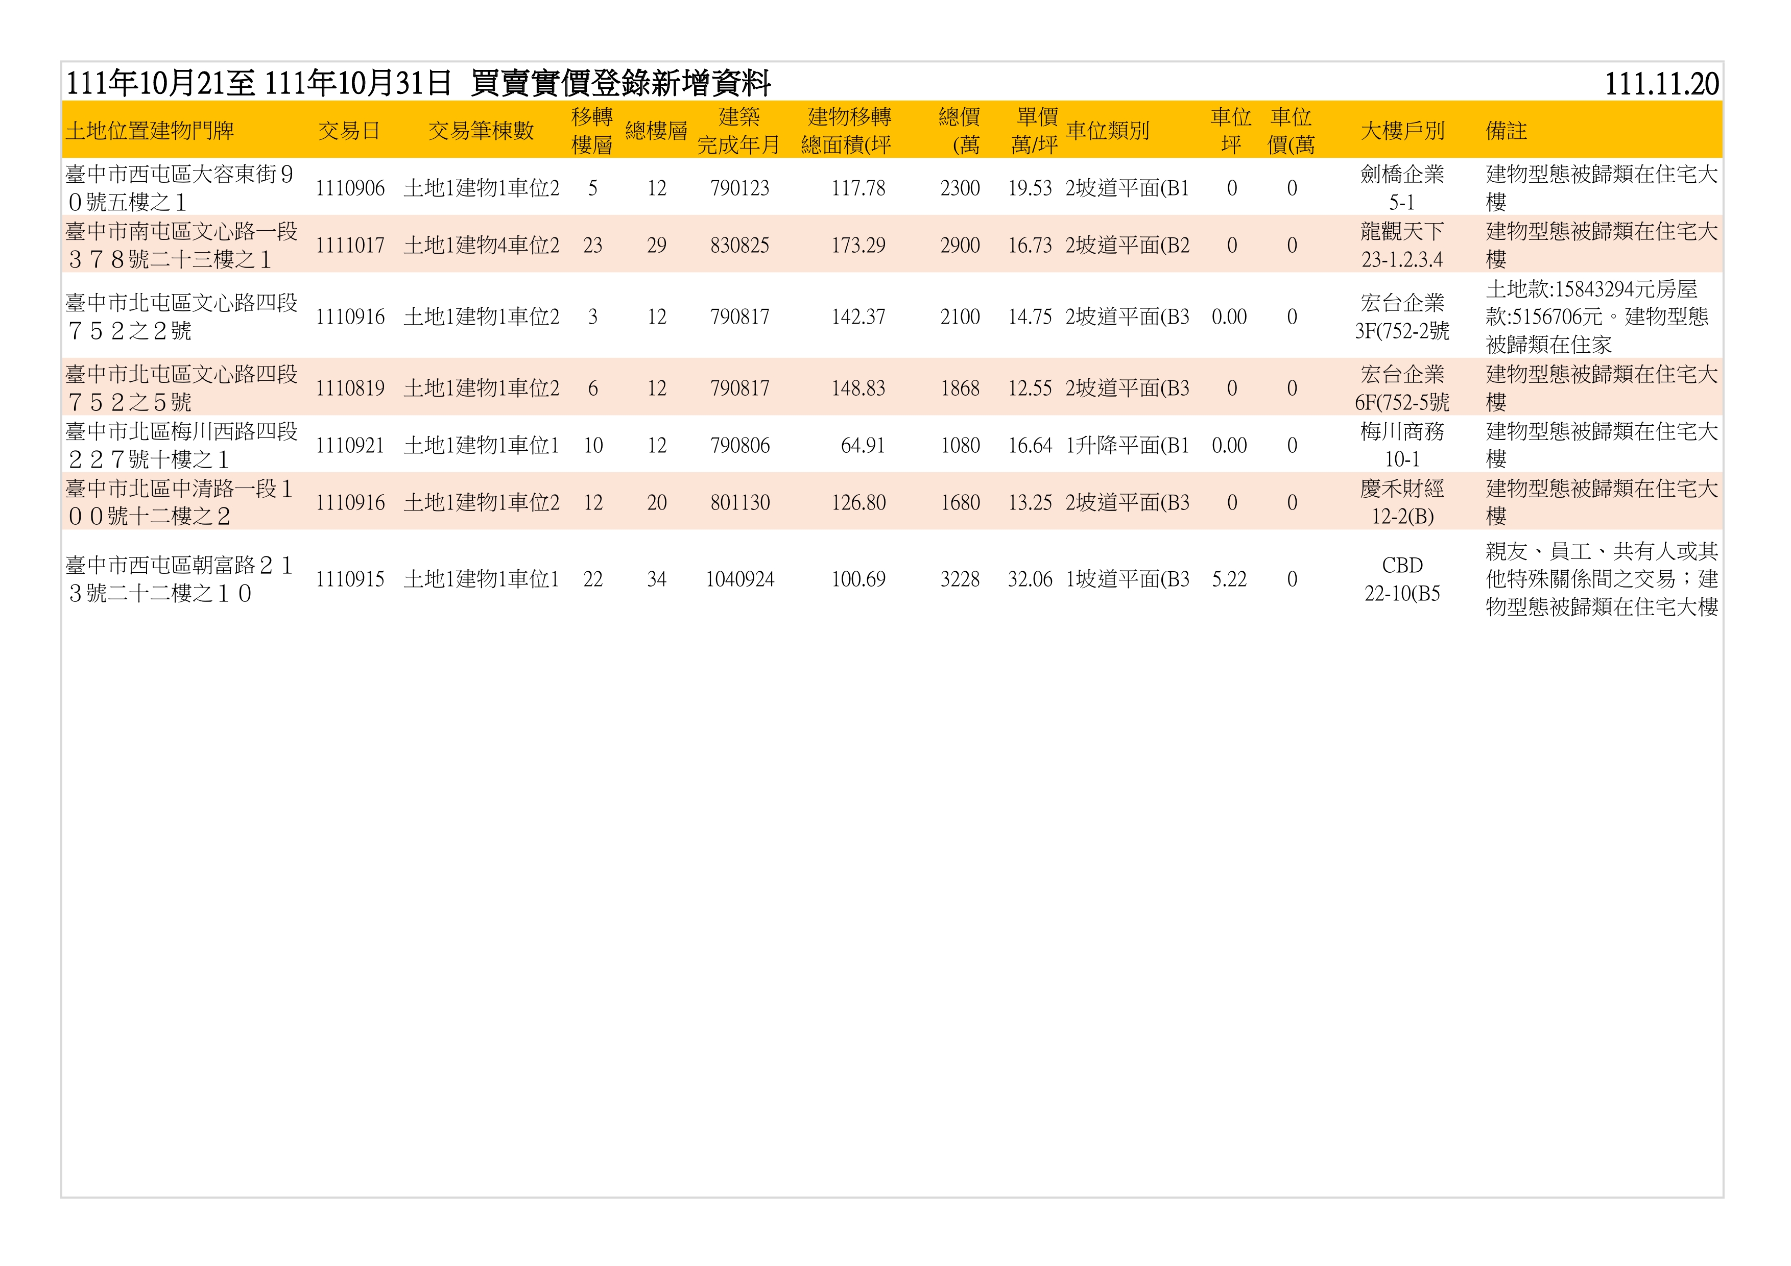The image size is (1791, 1266).
Task: Click address 文心路四段752之5號
Action: pyautogui.click(x=182, y=387)
